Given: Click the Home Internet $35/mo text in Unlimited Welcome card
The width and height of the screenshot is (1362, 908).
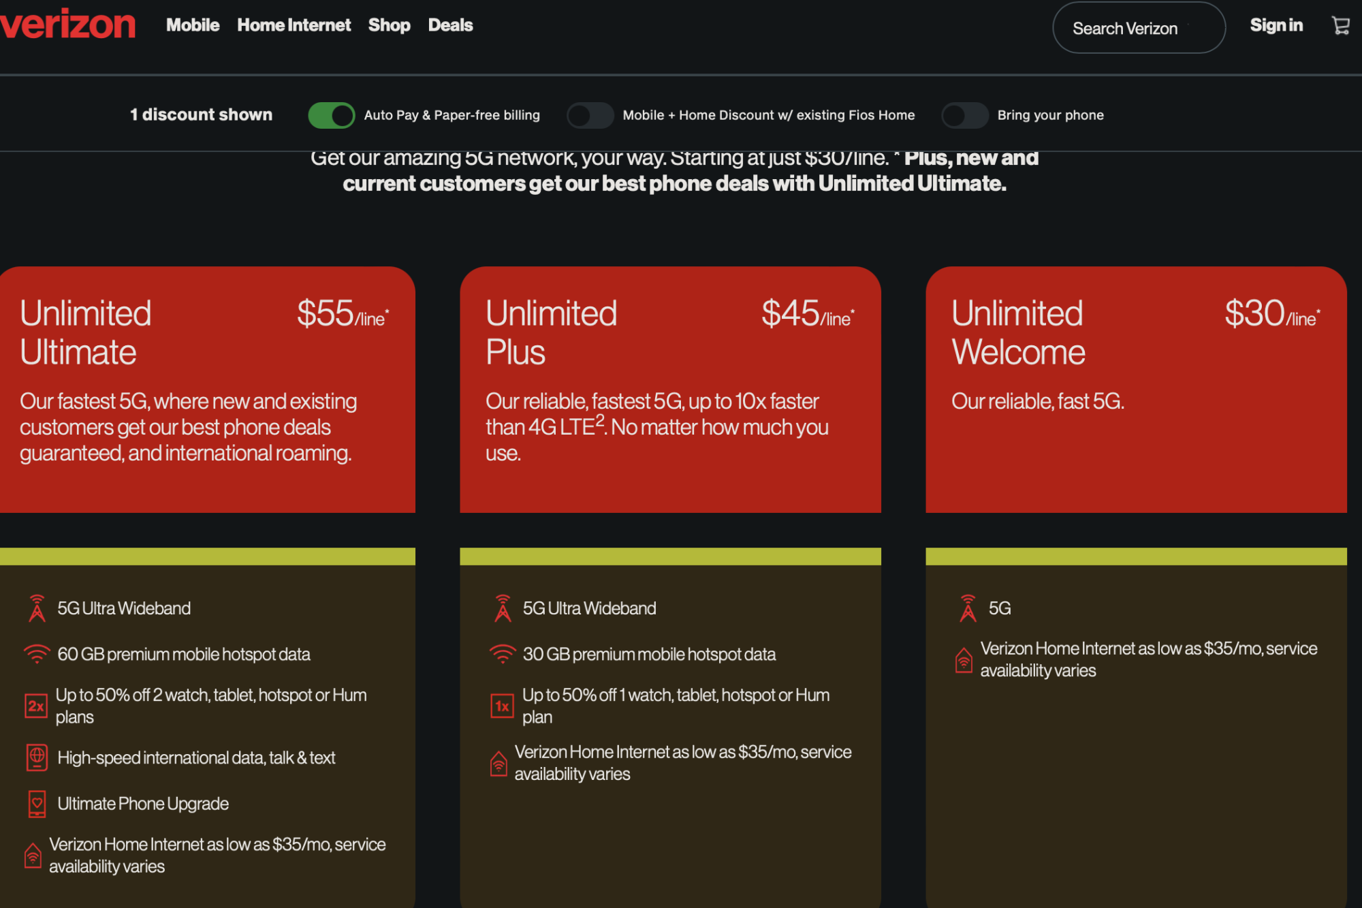Looking at the screenshot, I should point(1149,659).
